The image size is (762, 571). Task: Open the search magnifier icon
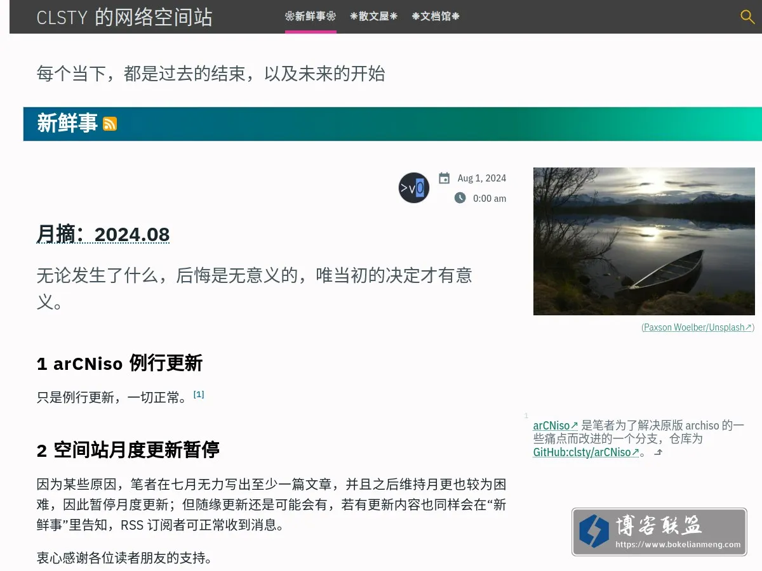point(747,16)
